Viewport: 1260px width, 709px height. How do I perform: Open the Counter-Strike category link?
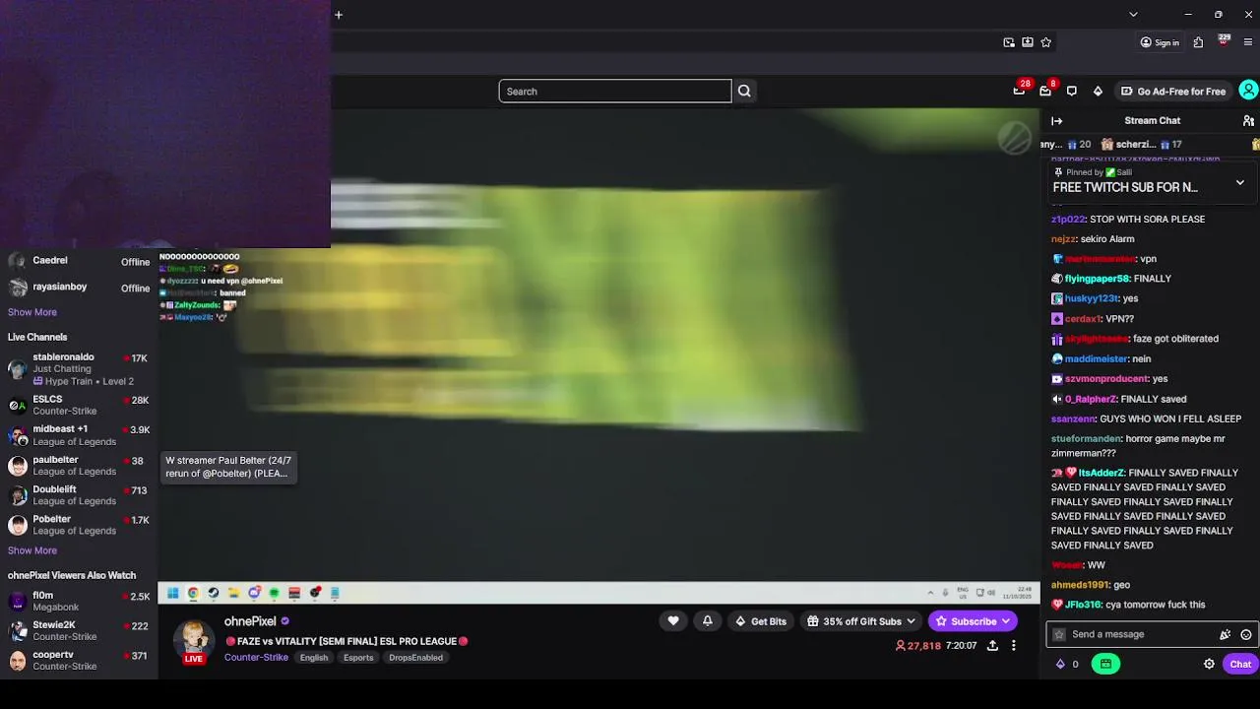(256, 658)
